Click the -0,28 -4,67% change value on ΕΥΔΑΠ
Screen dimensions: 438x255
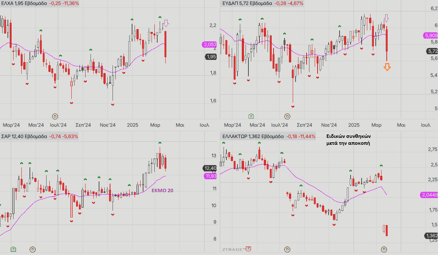289,3
